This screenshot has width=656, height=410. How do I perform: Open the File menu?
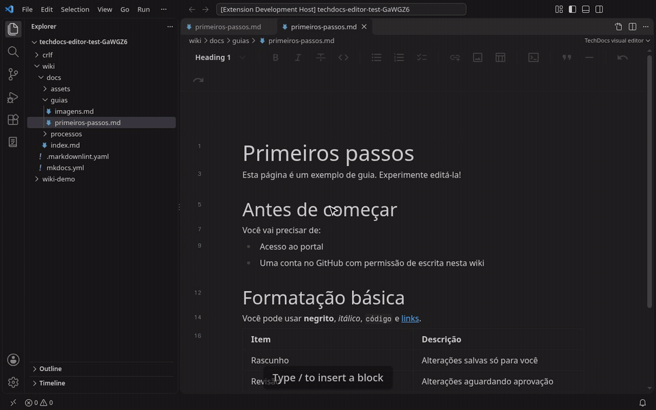pyautogui.click(x=27, y=9)
